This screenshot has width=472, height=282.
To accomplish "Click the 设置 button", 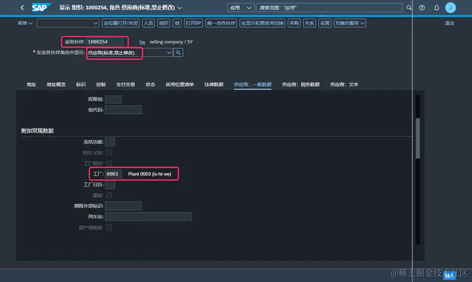I will click(x=325, y=23).
